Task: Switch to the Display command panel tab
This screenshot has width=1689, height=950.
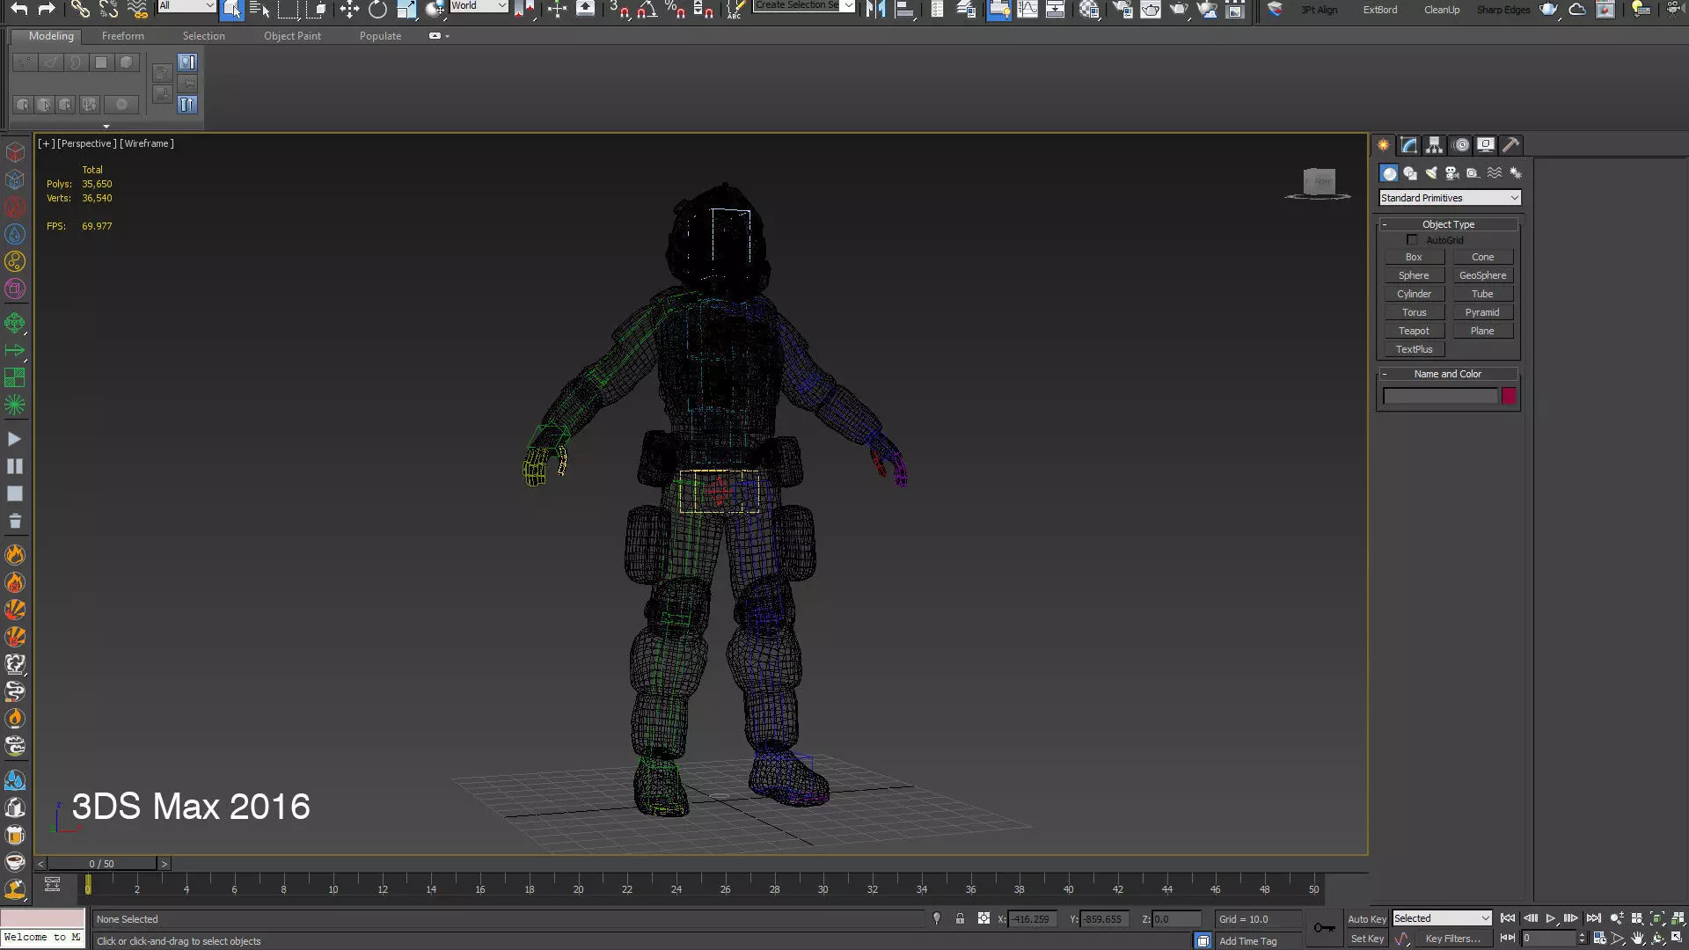Action: tap(1486, 145)
